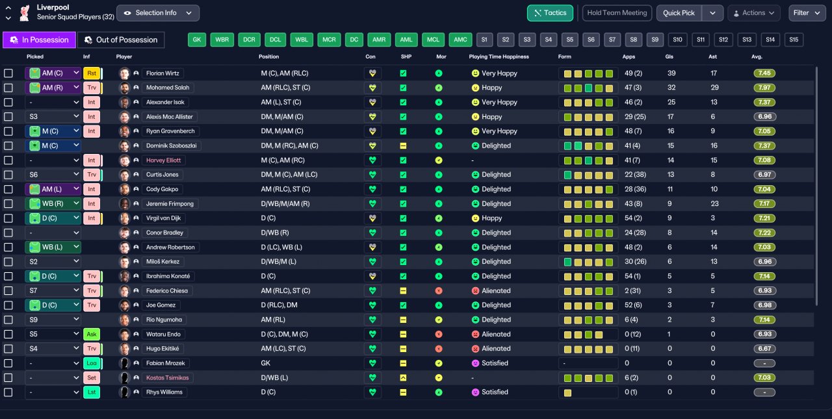Open Alexander Isak's picked position dropdown

click(x=53, y=102)
